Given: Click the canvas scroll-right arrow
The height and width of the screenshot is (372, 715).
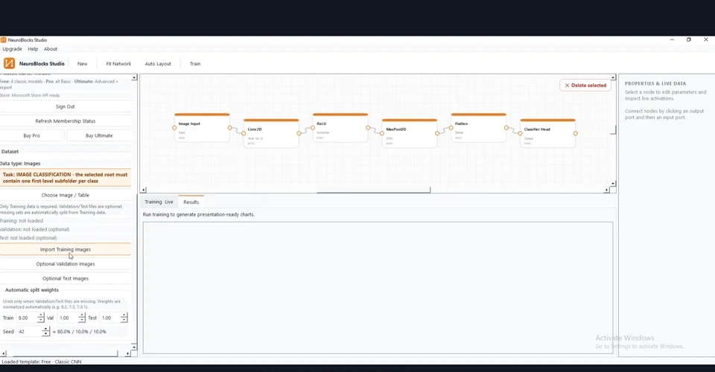Looking at the screenshot, I should tap(606, 190).
